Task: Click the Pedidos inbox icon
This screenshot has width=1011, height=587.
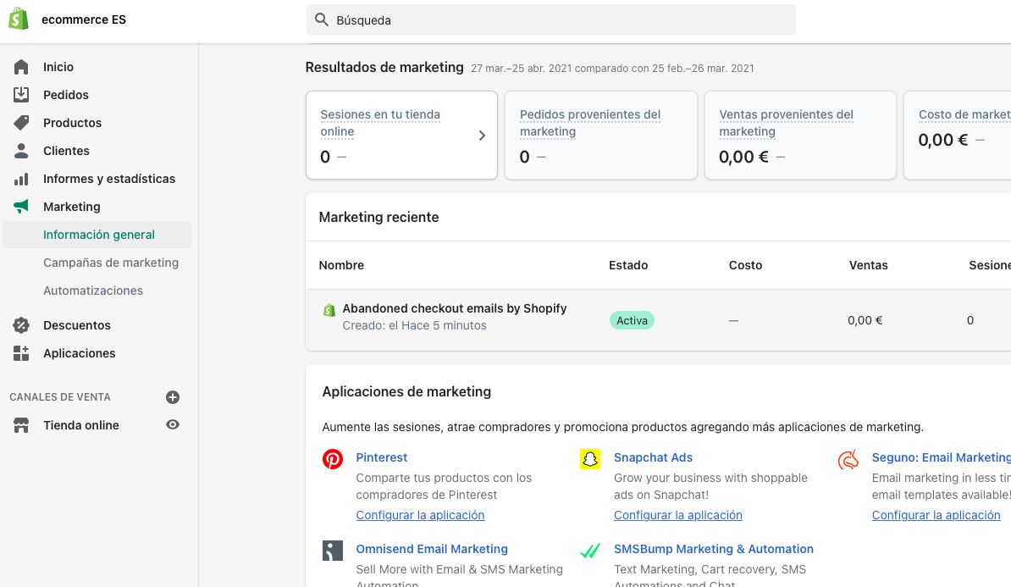Action: (21, 95)
